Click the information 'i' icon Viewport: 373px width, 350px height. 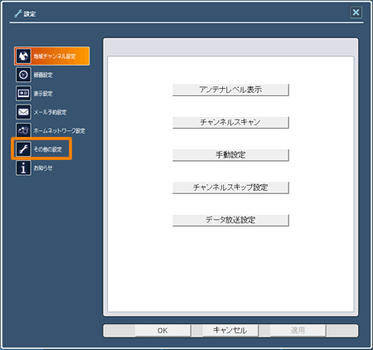(x=23, y=168)
